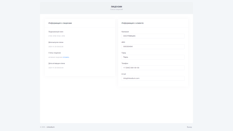This screenshot has height=131, width=233.
Task: Click the 'Информация о клиенте' card header
Action: pos(133,23)
